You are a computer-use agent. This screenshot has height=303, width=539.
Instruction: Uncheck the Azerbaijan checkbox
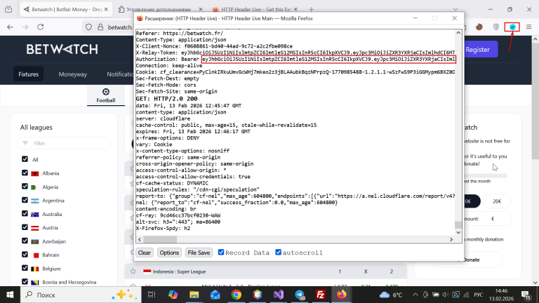pyautogui.click(x=25, y=241)
